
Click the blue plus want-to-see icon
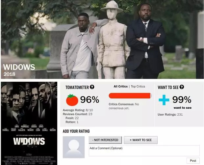point(164,100)
